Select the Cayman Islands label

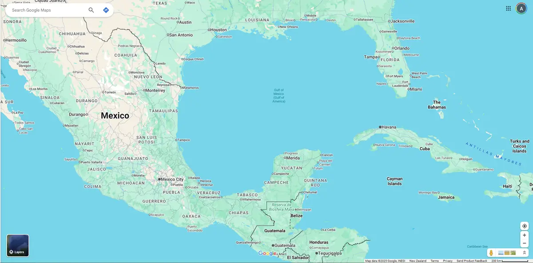click(x=394, y=181)
